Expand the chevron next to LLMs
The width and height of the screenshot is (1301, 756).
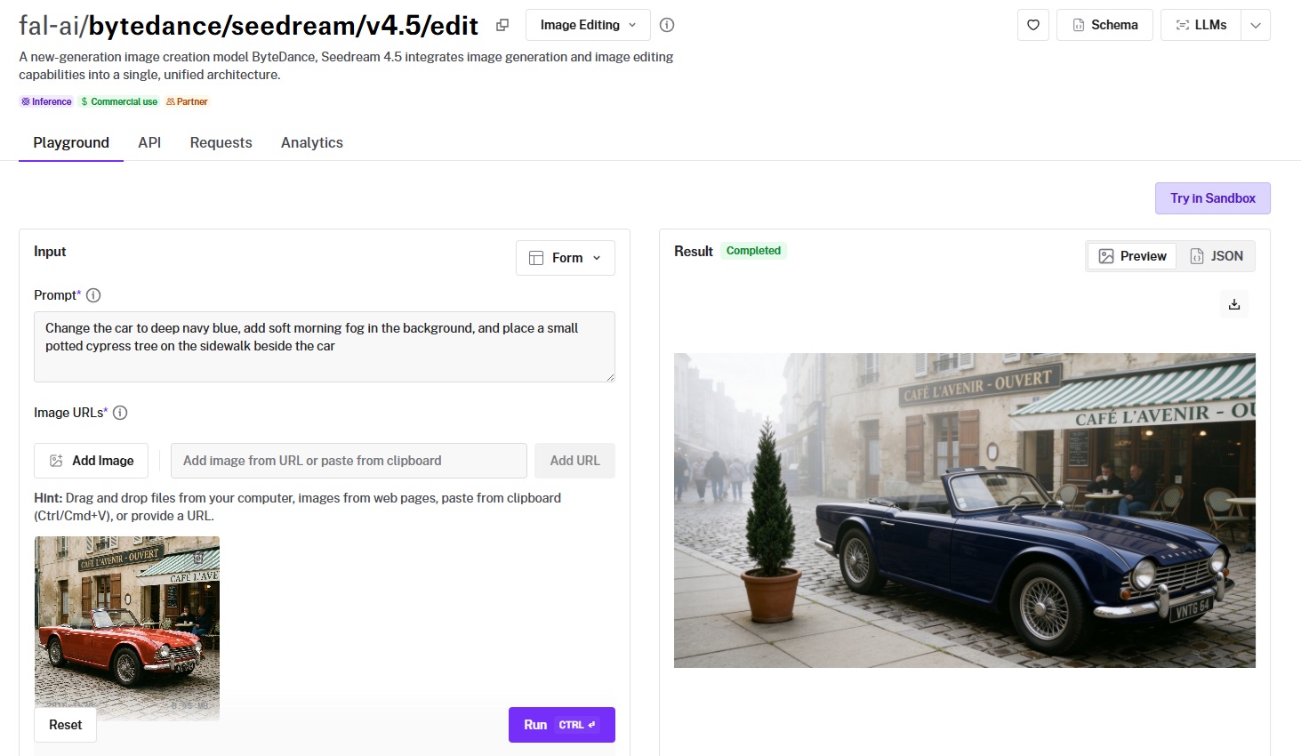pos(1256,25)
